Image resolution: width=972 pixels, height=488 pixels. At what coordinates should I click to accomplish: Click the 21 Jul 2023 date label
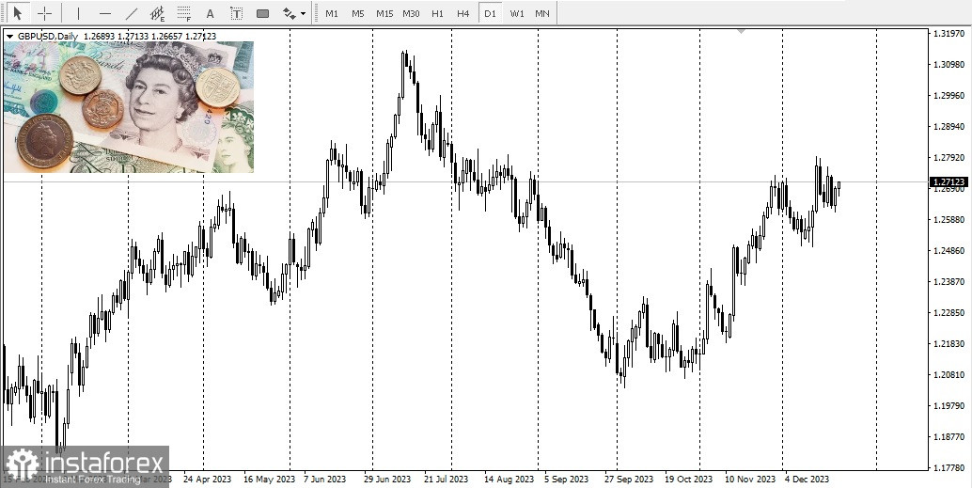(446, 480)
